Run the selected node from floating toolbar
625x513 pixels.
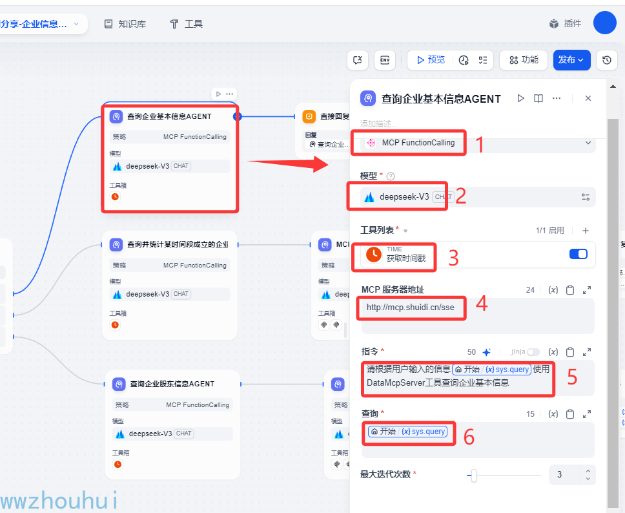pyautogui.click(x=218, y=94)
